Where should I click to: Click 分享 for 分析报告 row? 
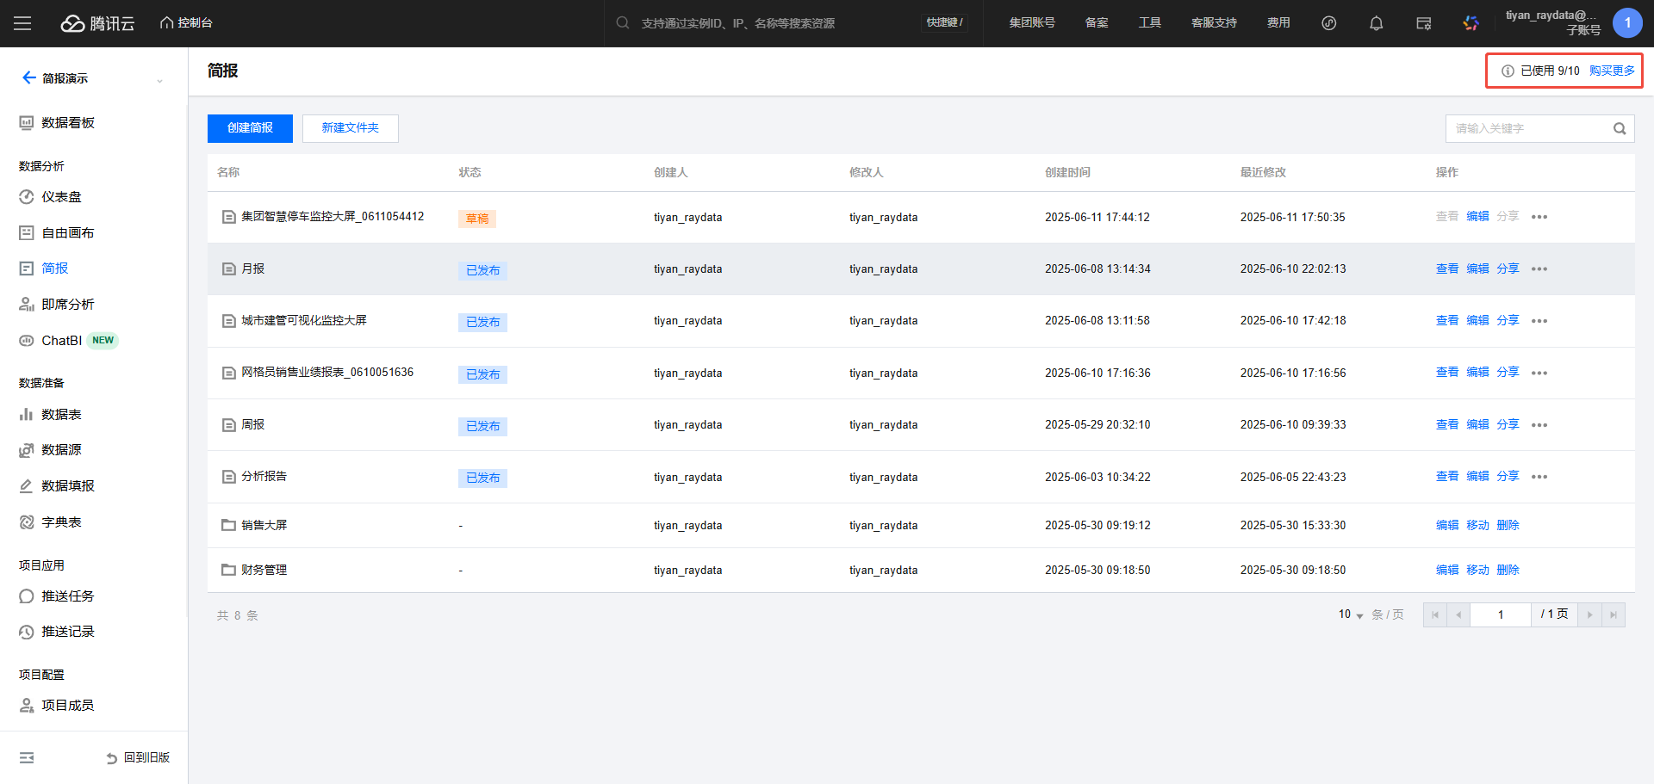coord(1507,477)
